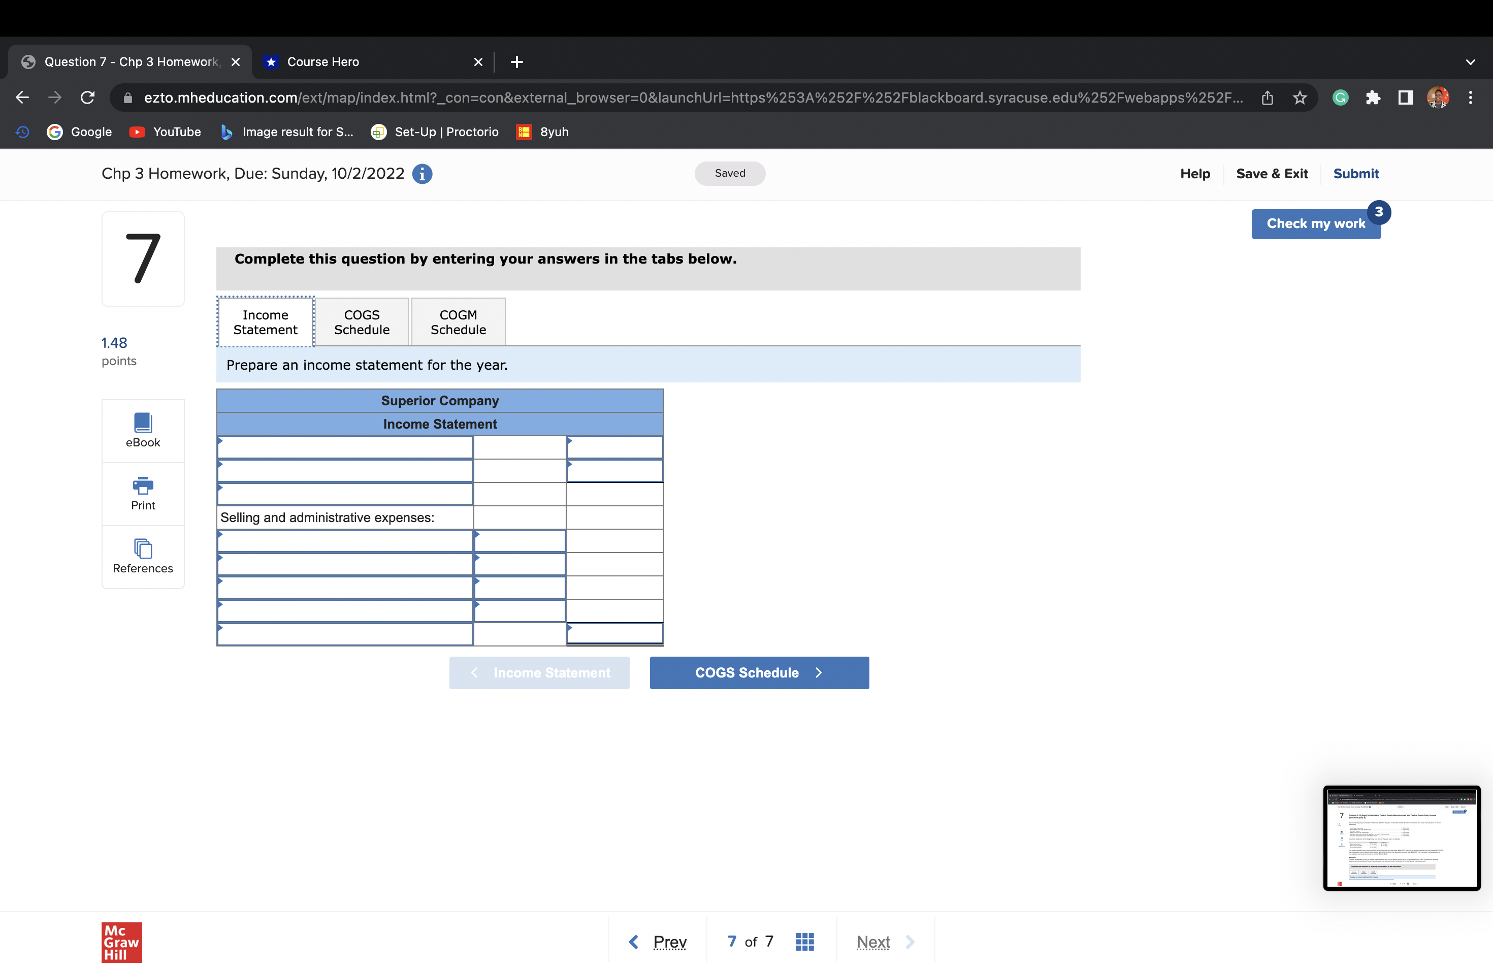Switch to the COGM Schedule tab
The width and height of the screenshot is (1493, 971).
pyautogui.click(x=458, y=322)
